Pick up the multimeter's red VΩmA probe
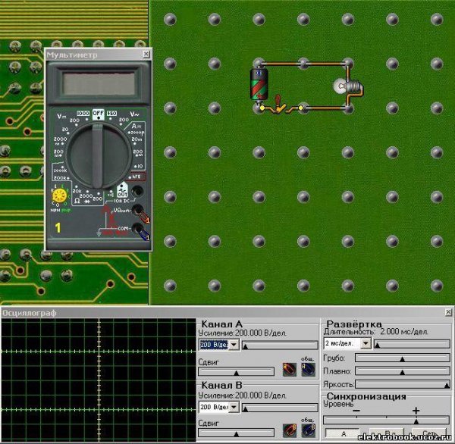Screen dimensions: 455x444 pyautogui.click(x=141, y=214)
